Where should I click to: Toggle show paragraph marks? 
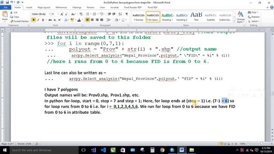pos(127,14)
